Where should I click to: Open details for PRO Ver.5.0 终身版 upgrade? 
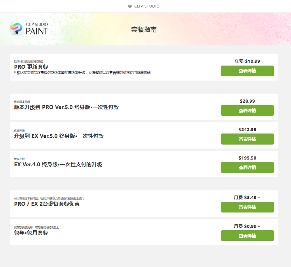[x=247, y=111]
